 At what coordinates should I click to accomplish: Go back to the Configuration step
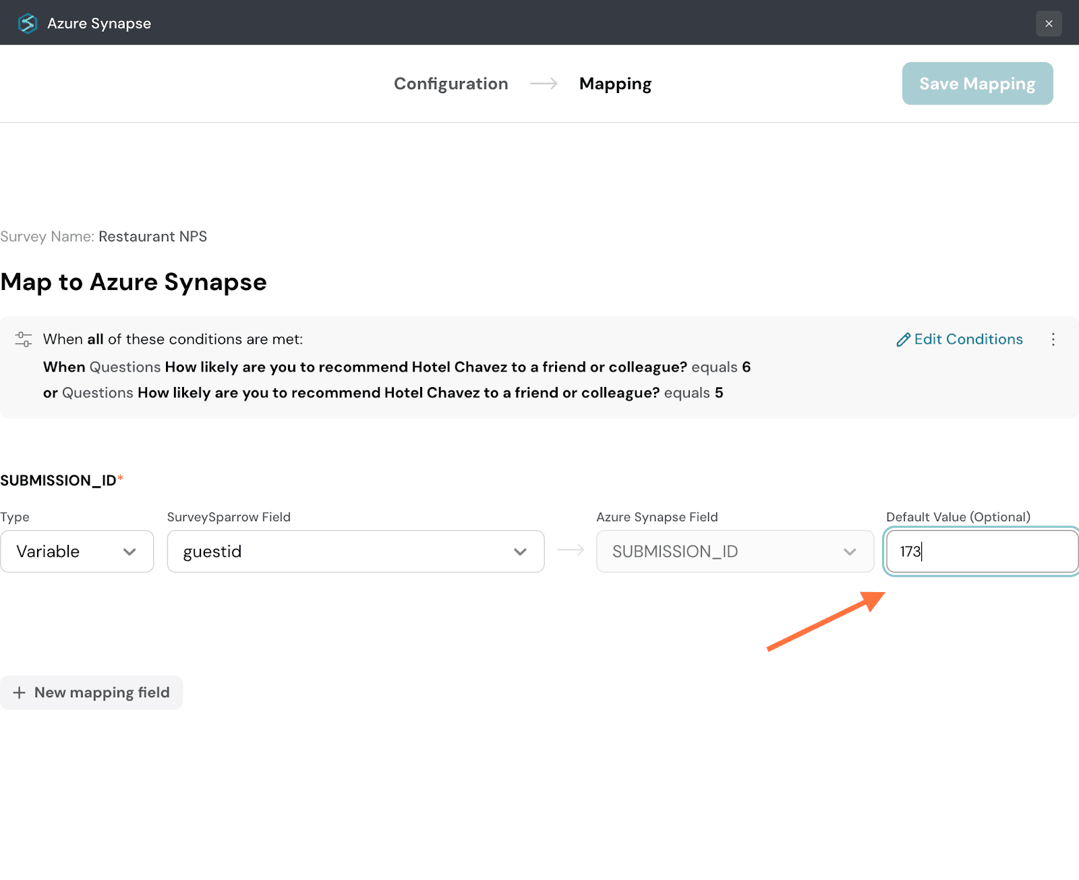450,84
